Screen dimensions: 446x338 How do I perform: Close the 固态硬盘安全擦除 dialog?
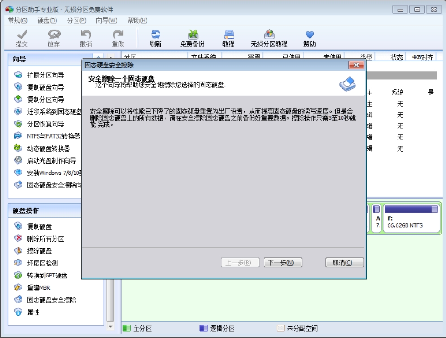pyautogui.click(x=356, y=65)
